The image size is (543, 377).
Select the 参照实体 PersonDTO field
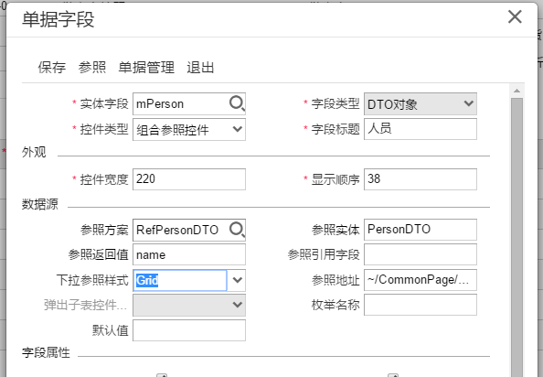pyautogui.click(x=421, y=230)
